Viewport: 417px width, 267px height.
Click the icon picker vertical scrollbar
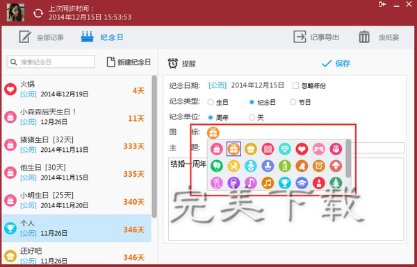click(x=348, y=158)
